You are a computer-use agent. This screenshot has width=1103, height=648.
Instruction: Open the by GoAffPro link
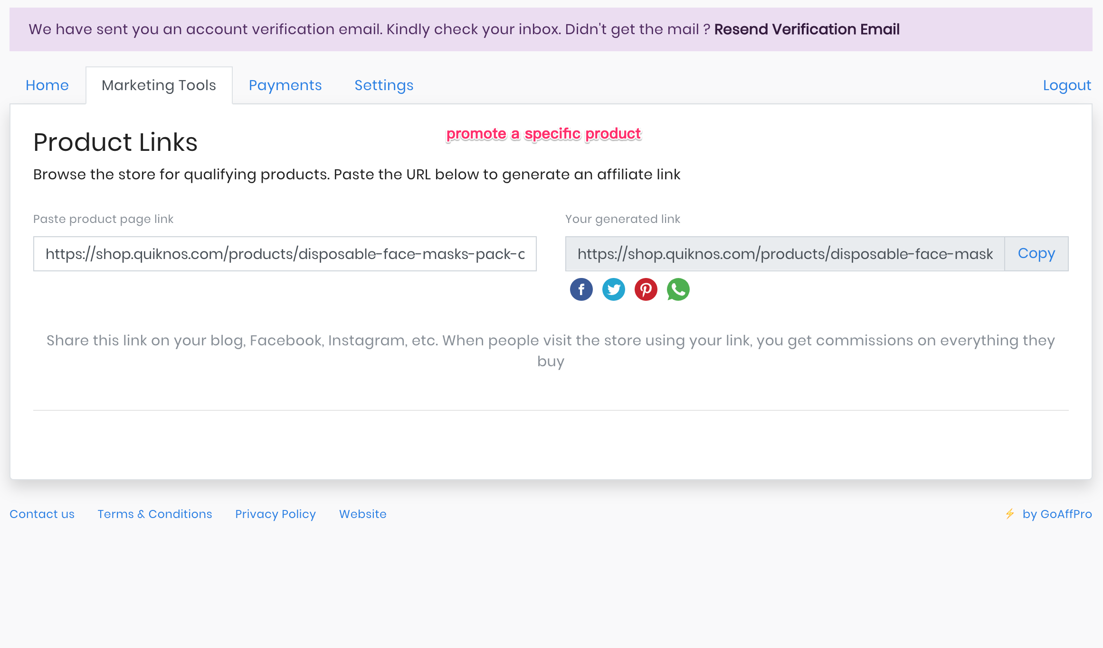point(1057,514)
